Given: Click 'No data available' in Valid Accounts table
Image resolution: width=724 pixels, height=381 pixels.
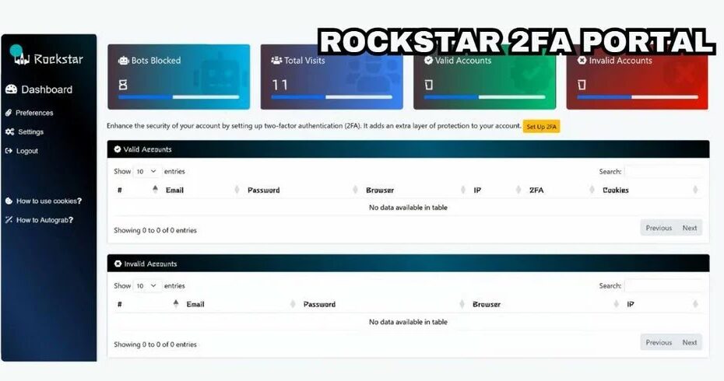Looking at the screenshot, I should pos(408,208).
